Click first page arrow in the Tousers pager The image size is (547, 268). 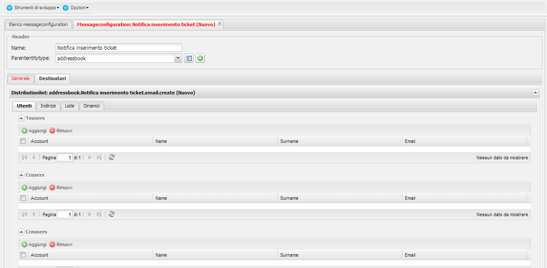pyautogui.click(x=24, y=157)
